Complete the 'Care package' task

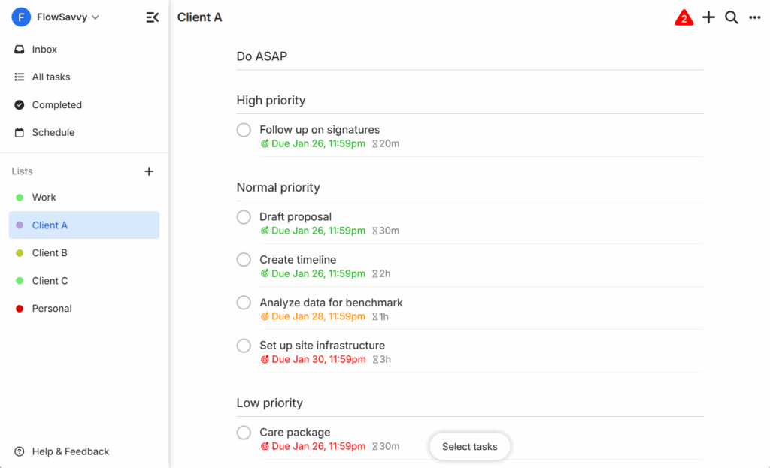coord(244,433)
